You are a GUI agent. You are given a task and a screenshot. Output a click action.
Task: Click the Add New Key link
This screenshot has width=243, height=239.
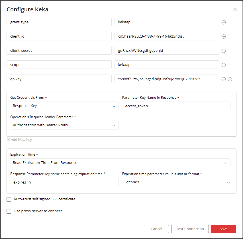tap(20, 140)
